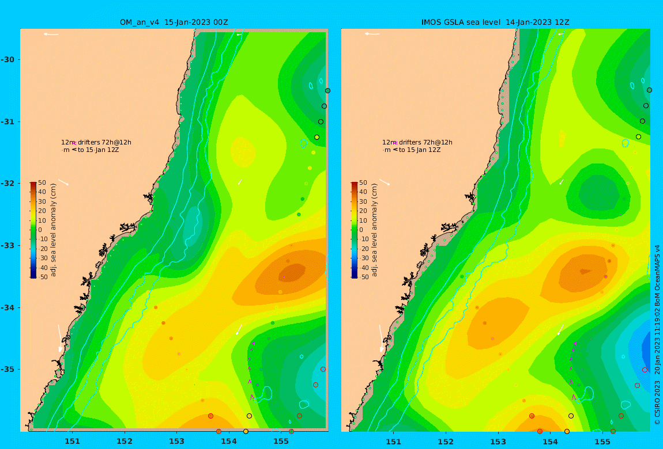663x449 pixels.
Task: Click magenta drifter star in right map legend
Action: 395,143
